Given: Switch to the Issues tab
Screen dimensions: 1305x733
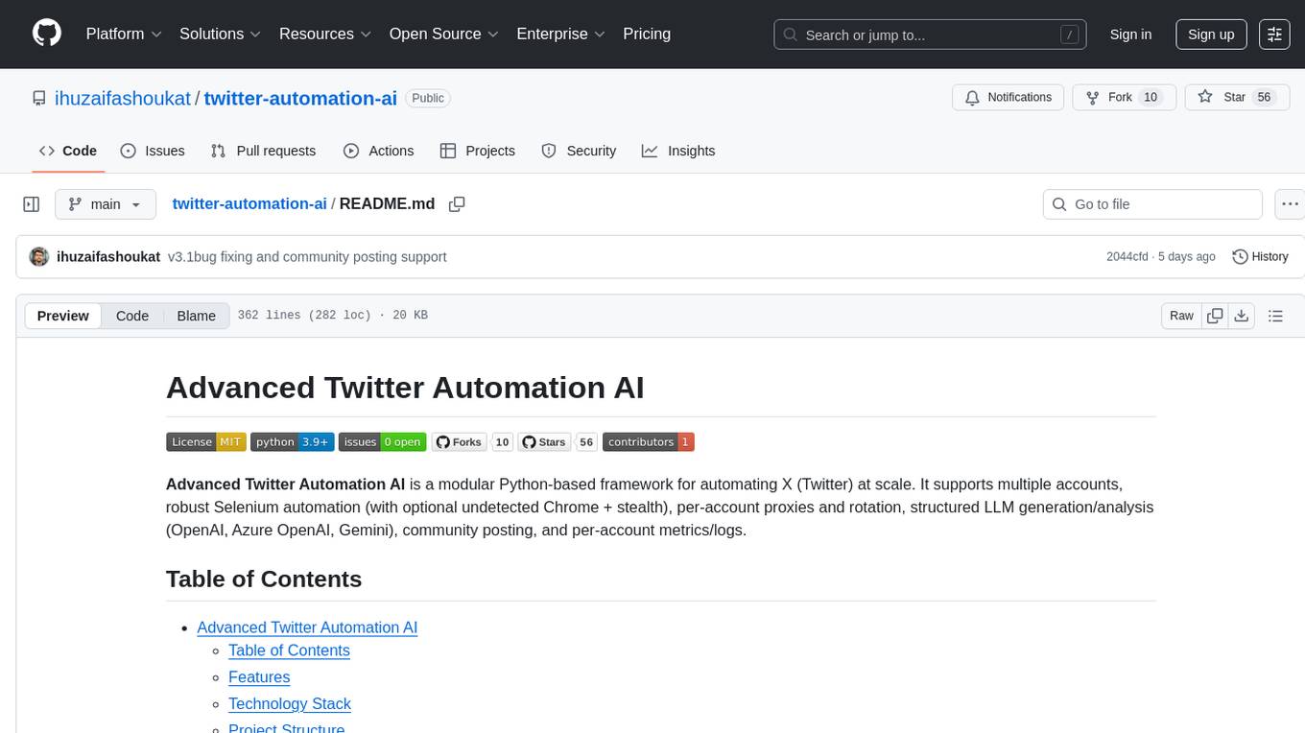Looking at the screenshot, I should tap(153, 151).
